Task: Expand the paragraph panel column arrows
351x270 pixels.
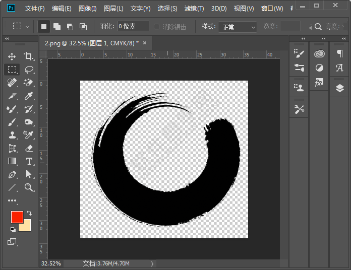Action: 344,39
